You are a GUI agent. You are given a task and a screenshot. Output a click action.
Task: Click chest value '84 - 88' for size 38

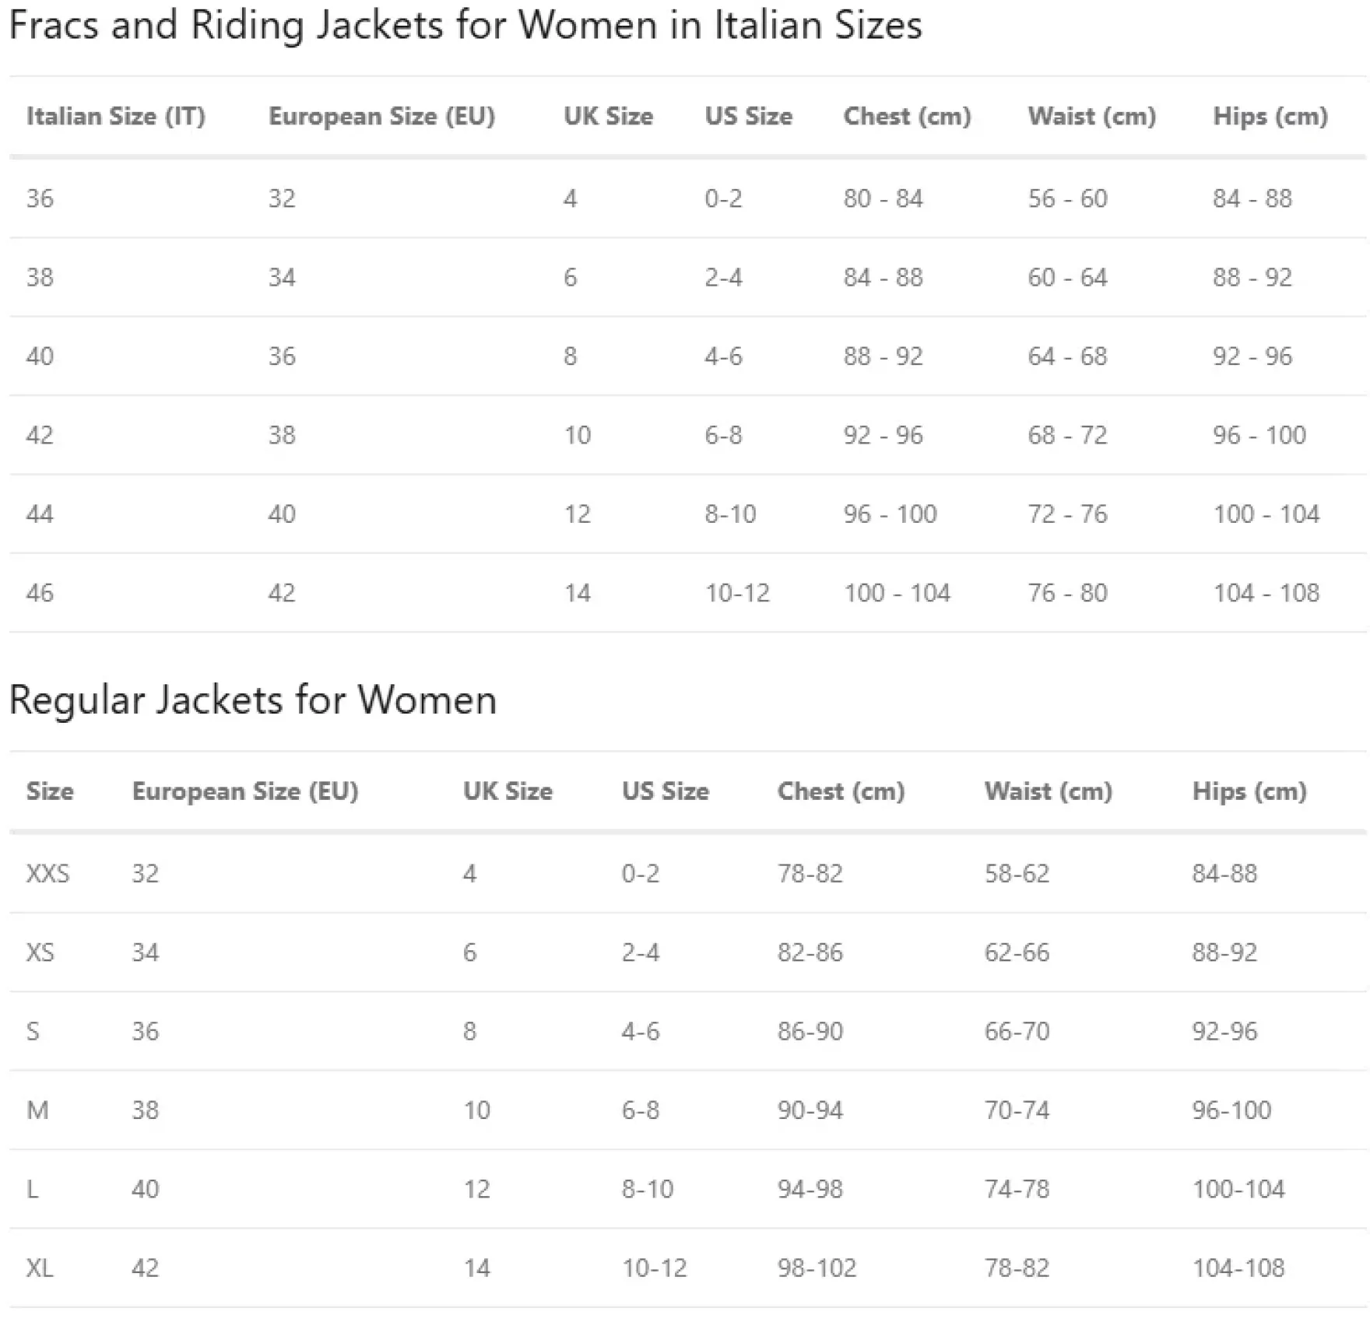pos(883,278)
